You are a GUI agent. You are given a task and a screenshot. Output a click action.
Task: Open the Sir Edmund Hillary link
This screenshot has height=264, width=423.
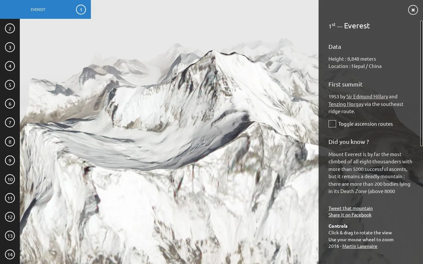367,97
